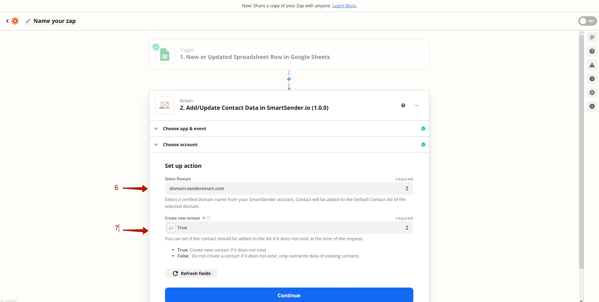Click the back arrow next to the logo
The image size is (599, 302).
coord(8,21)
